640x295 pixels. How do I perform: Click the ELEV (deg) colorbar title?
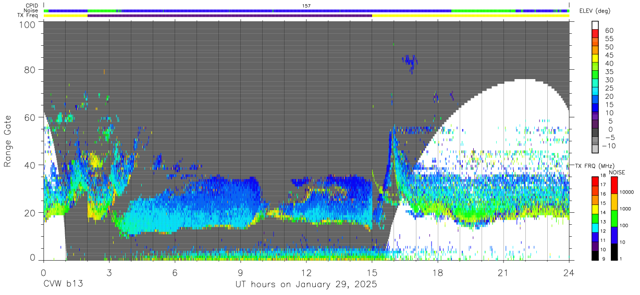(595, 11)
